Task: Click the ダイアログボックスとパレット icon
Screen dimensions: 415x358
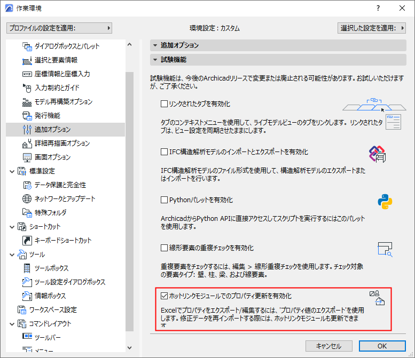Action: point(27,46)
